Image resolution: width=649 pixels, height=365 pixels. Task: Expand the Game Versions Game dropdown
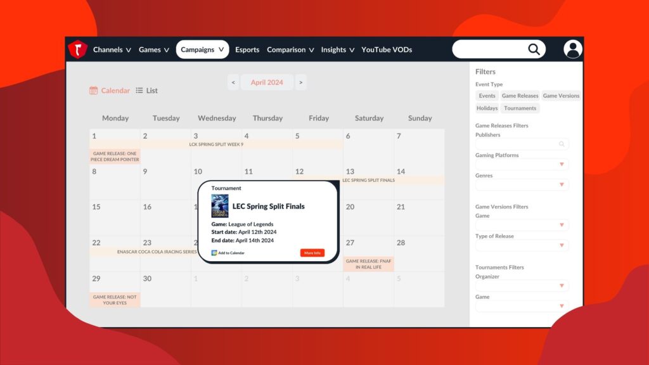[522, 225]
